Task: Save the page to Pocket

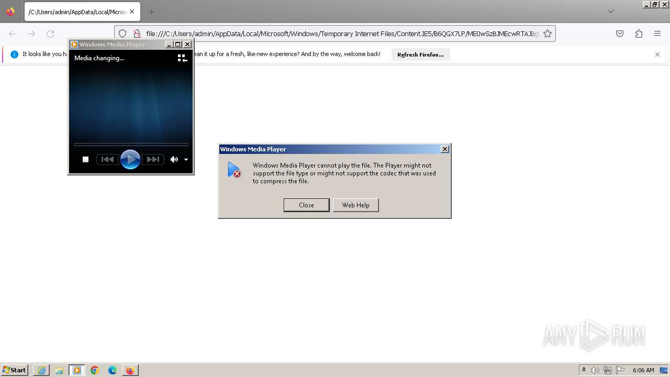Action: [x=620, y=34]
